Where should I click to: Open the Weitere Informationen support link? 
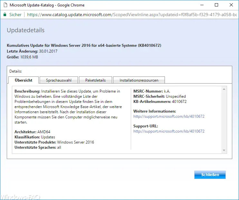[169, 116]
